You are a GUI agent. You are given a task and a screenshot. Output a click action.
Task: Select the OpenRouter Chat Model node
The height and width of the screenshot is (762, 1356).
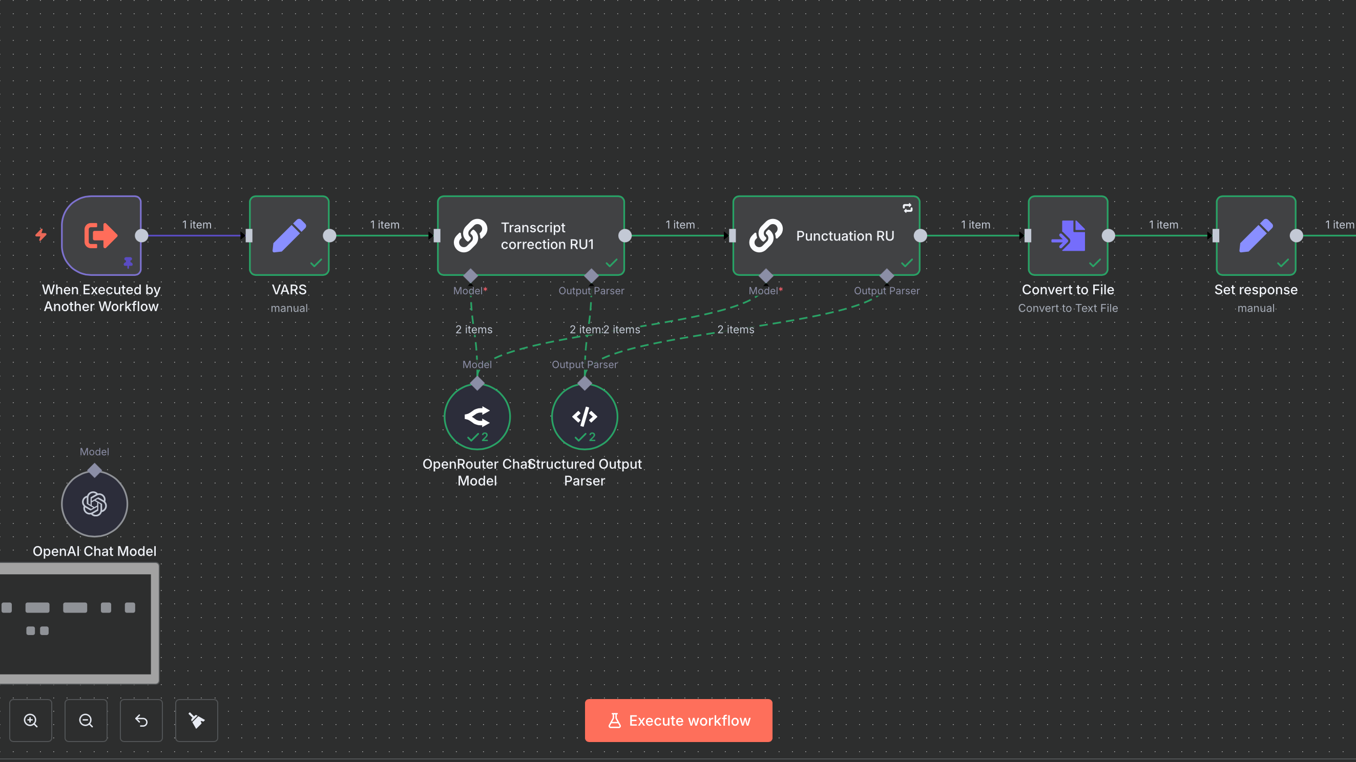tap(477, 417)
